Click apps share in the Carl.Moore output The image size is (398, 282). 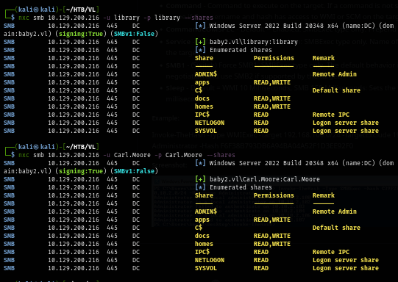202,220
